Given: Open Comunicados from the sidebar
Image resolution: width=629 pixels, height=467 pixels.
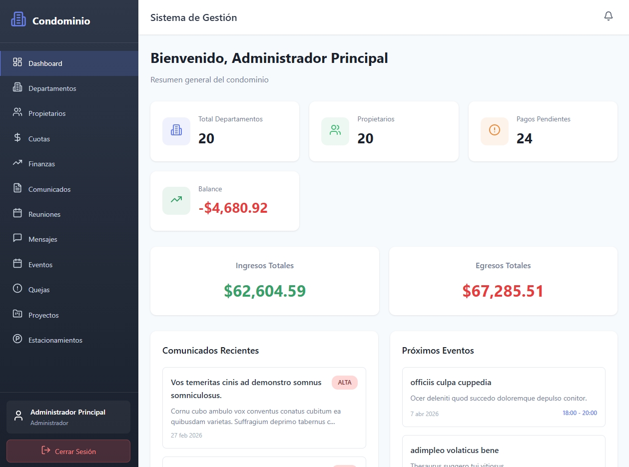Looking at the screenshot, I should pos(49,189).
